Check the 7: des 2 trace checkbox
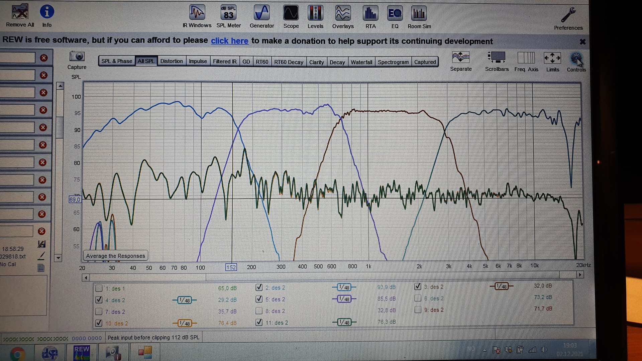The height and width of the screenshot is (361, 642). (x=99, y=312)
